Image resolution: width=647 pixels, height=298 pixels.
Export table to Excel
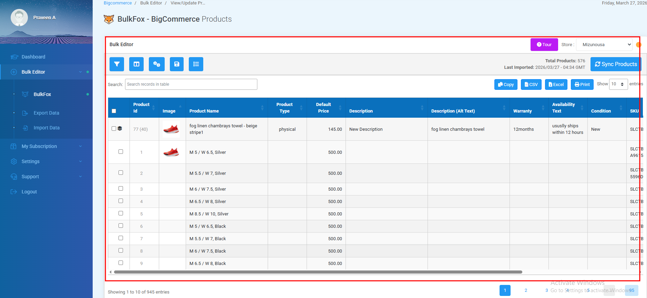(556, 84)
